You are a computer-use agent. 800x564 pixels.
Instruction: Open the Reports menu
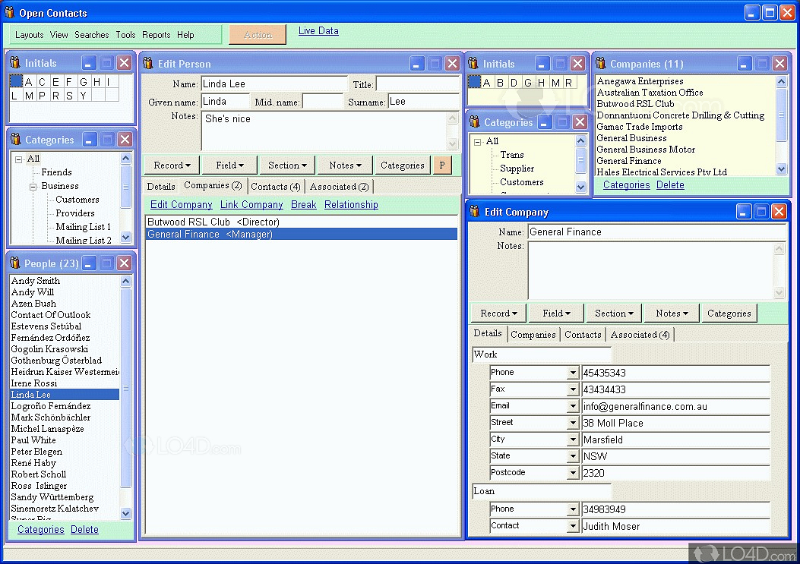click(x=157, y=35)
